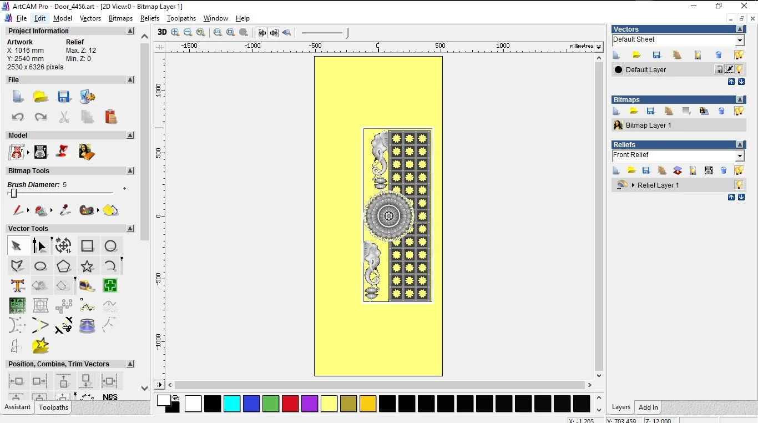Open the Default Sheet dropdown
Screen dimensions: 758x423
click(740, 40)
